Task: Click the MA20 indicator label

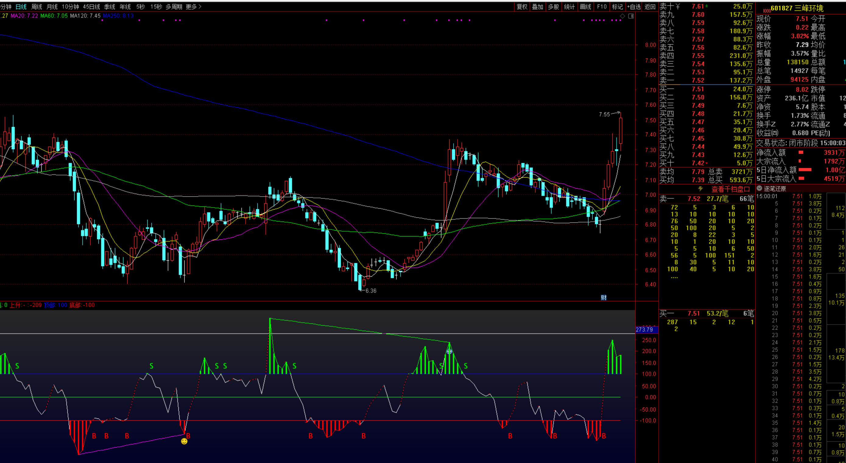Action: point(24,16)
